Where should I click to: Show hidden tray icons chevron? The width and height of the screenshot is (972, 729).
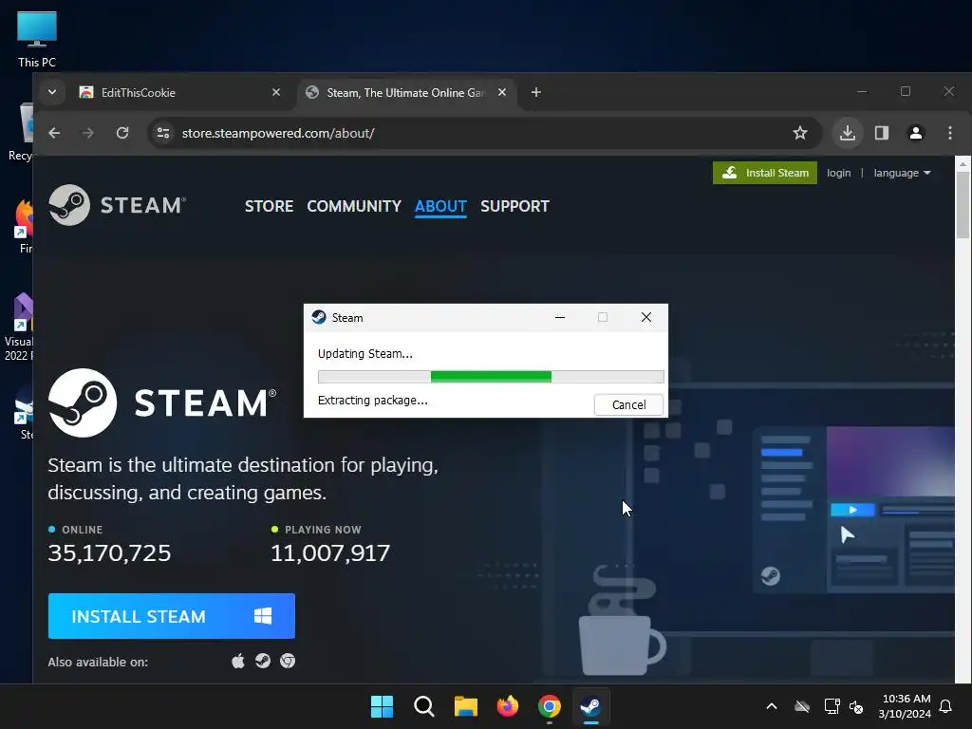coord(772,706)
